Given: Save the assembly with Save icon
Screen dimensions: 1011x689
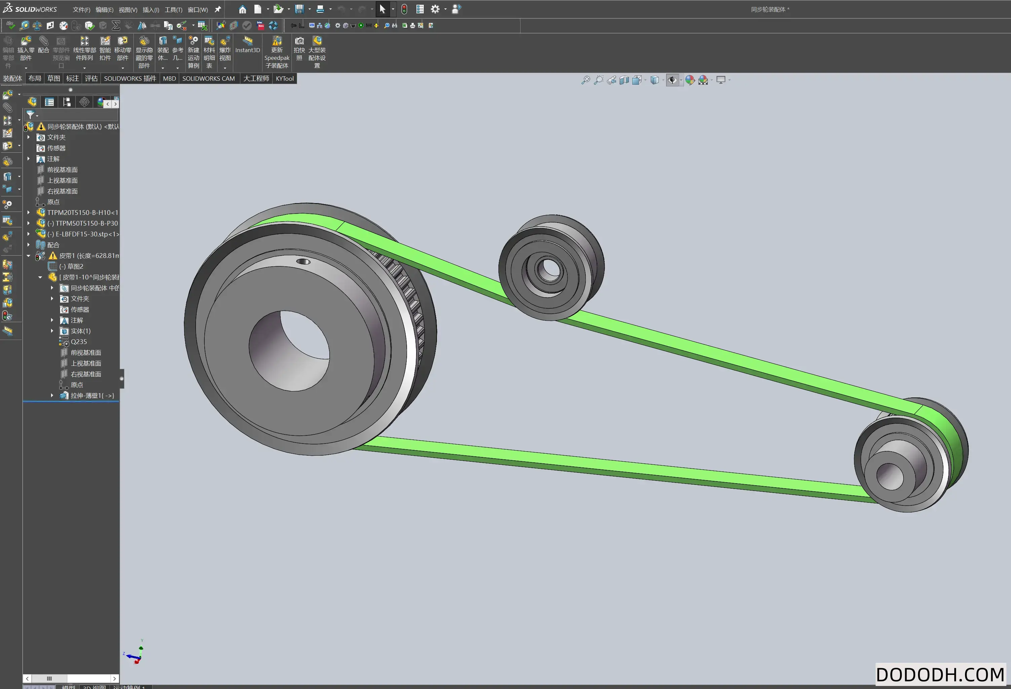Looking at the screenshot, I should (299, 9).
